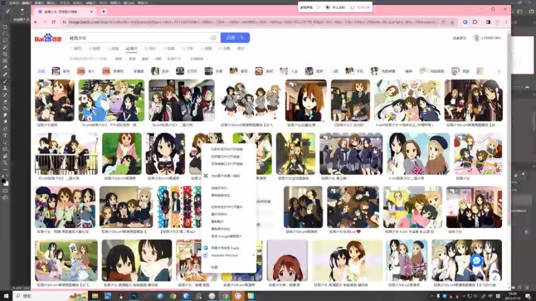536x301 pixels.
Task: Open the Windows notification center
Action: pyautogui.click(x=528, y=296)
